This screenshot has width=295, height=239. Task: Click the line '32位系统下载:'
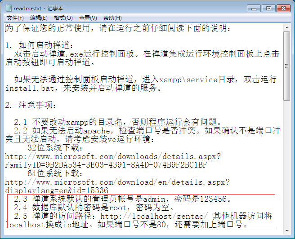(x=55, y=148)
